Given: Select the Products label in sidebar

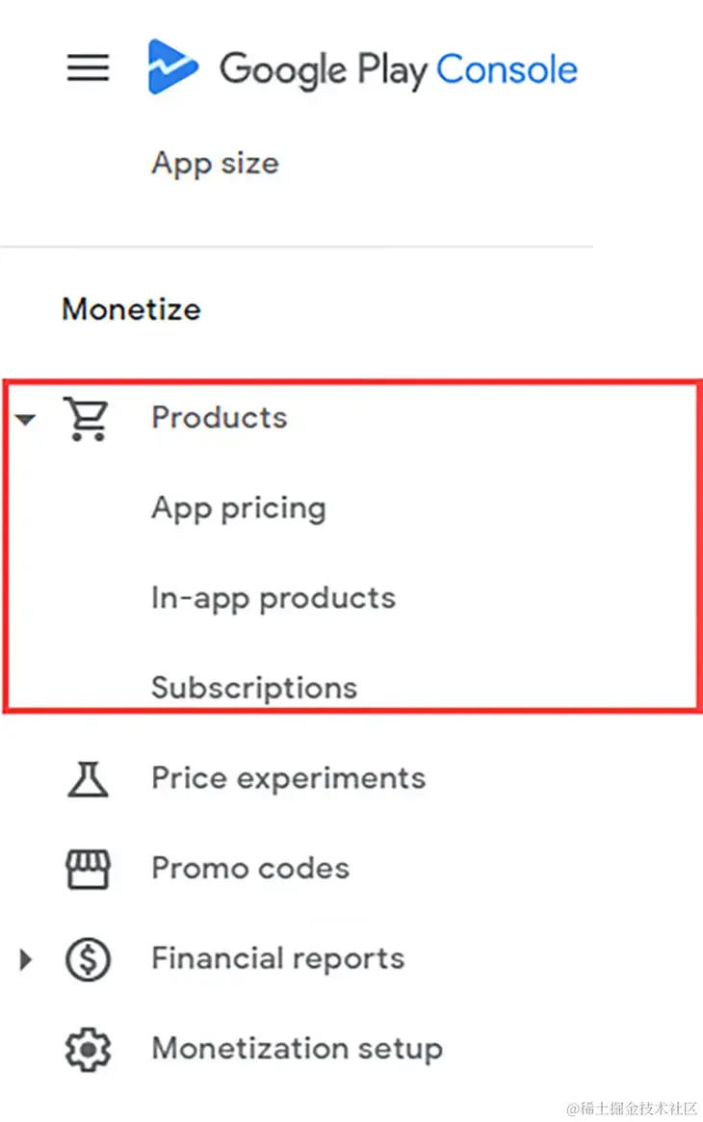Looking at the screenshot, I should [220, 418].
